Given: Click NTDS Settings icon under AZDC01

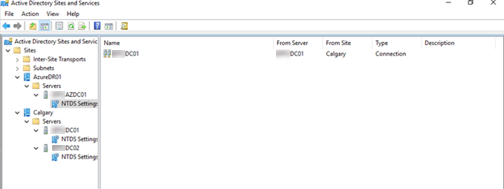Looking at the screenshot, I should coord(55,104).
